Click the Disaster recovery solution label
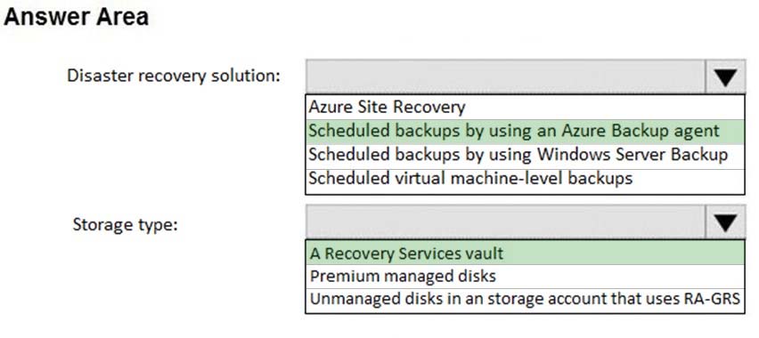 pyautogui.click(x=174, y=76)
